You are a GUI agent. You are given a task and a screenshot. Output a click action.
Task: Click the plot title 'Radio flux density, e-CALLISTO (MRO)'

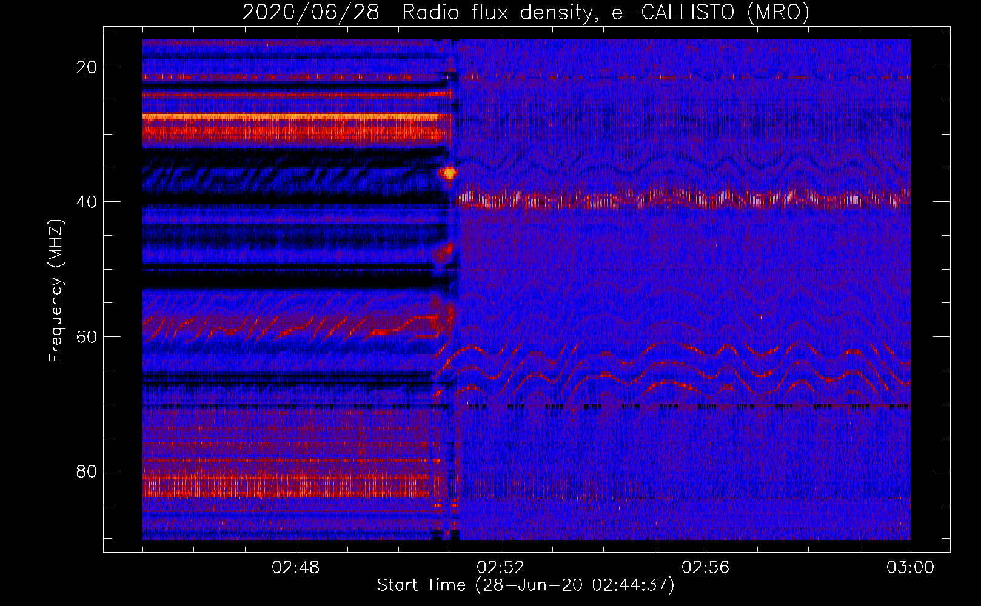tap(606, 13)
